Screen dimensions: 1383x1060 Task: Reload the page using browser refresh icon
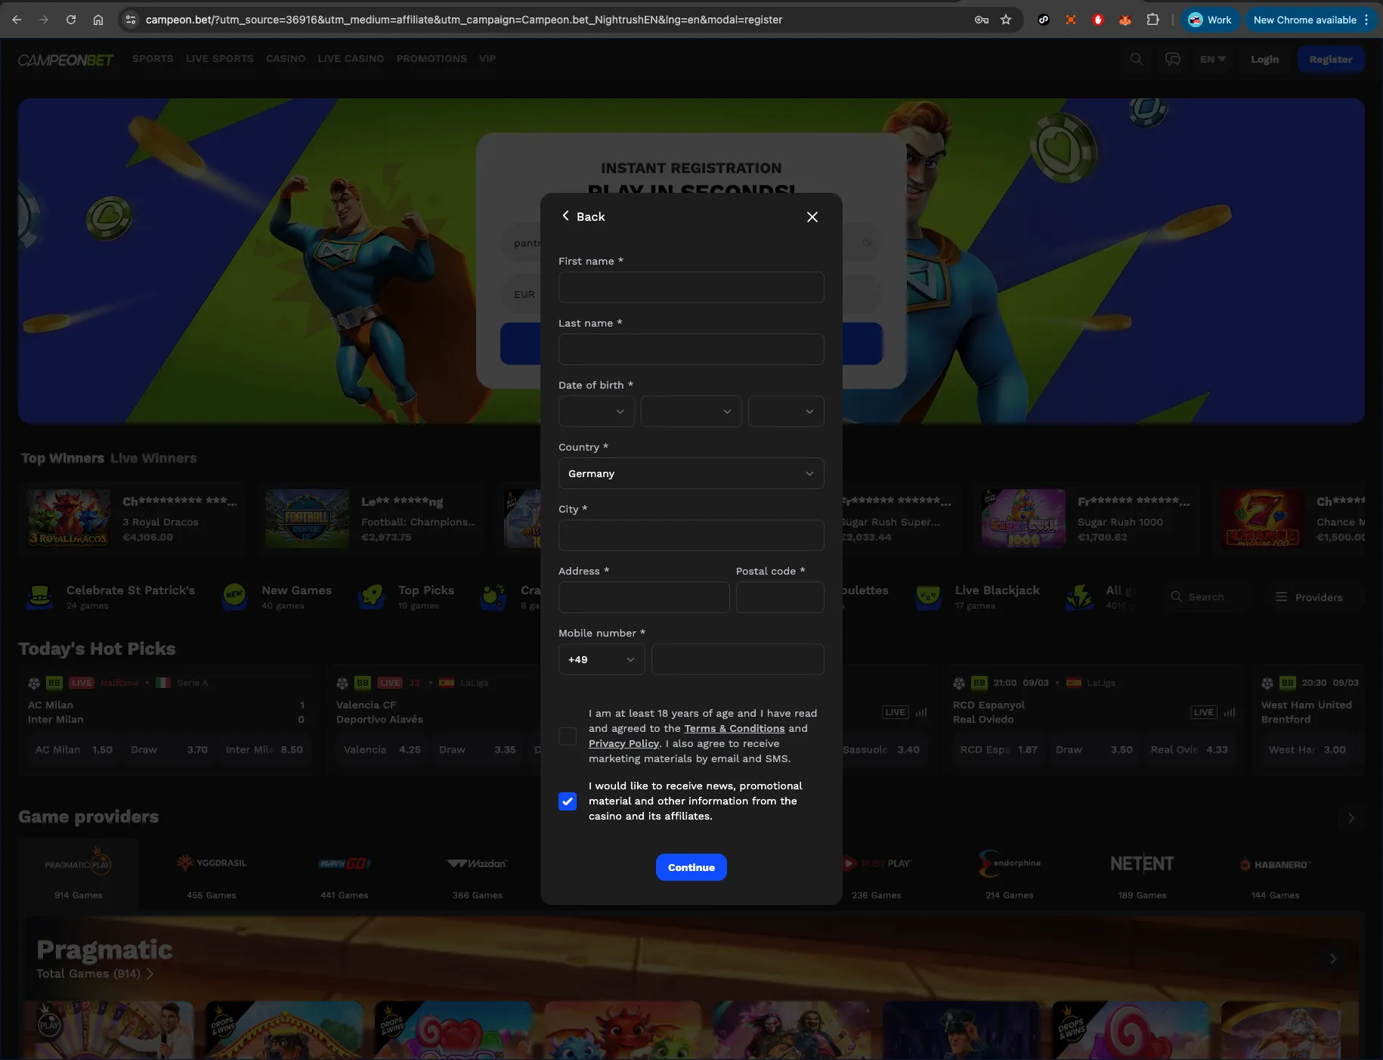71,20
